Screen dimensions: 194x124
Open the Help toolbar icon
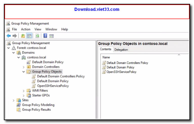point(45,36)
